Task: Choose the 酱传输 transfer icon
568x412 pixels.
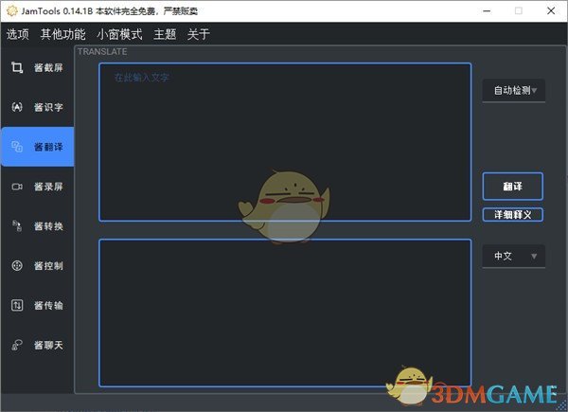Action: pyautogui.click(x=17, y=305)
